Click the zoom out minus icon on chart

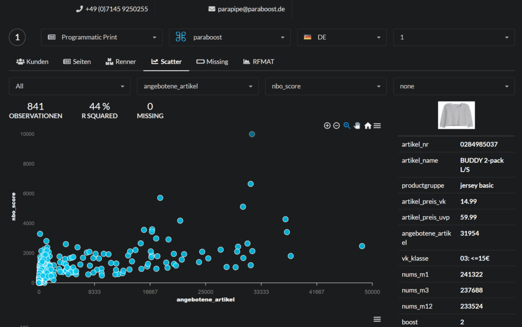336,125
